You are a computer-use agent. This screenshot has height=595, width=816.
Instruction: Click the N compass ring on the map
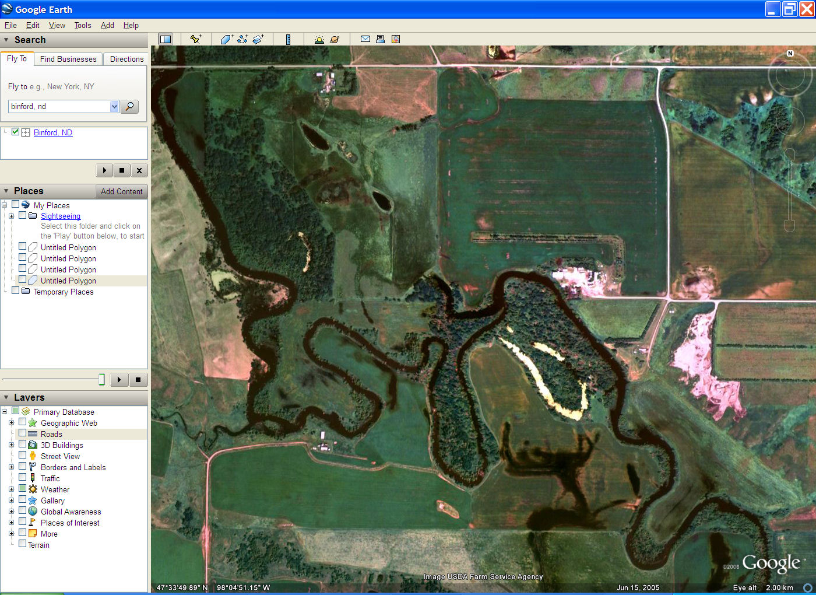[x=790, y=75]
